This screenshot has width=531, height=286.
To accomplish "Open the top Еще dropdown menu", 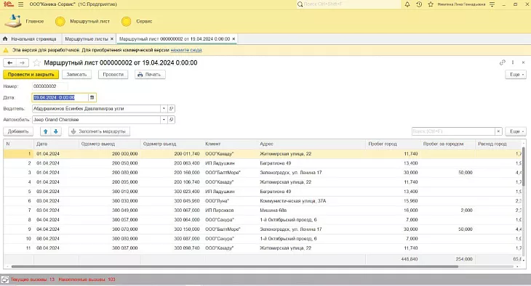I will (516, 74).
